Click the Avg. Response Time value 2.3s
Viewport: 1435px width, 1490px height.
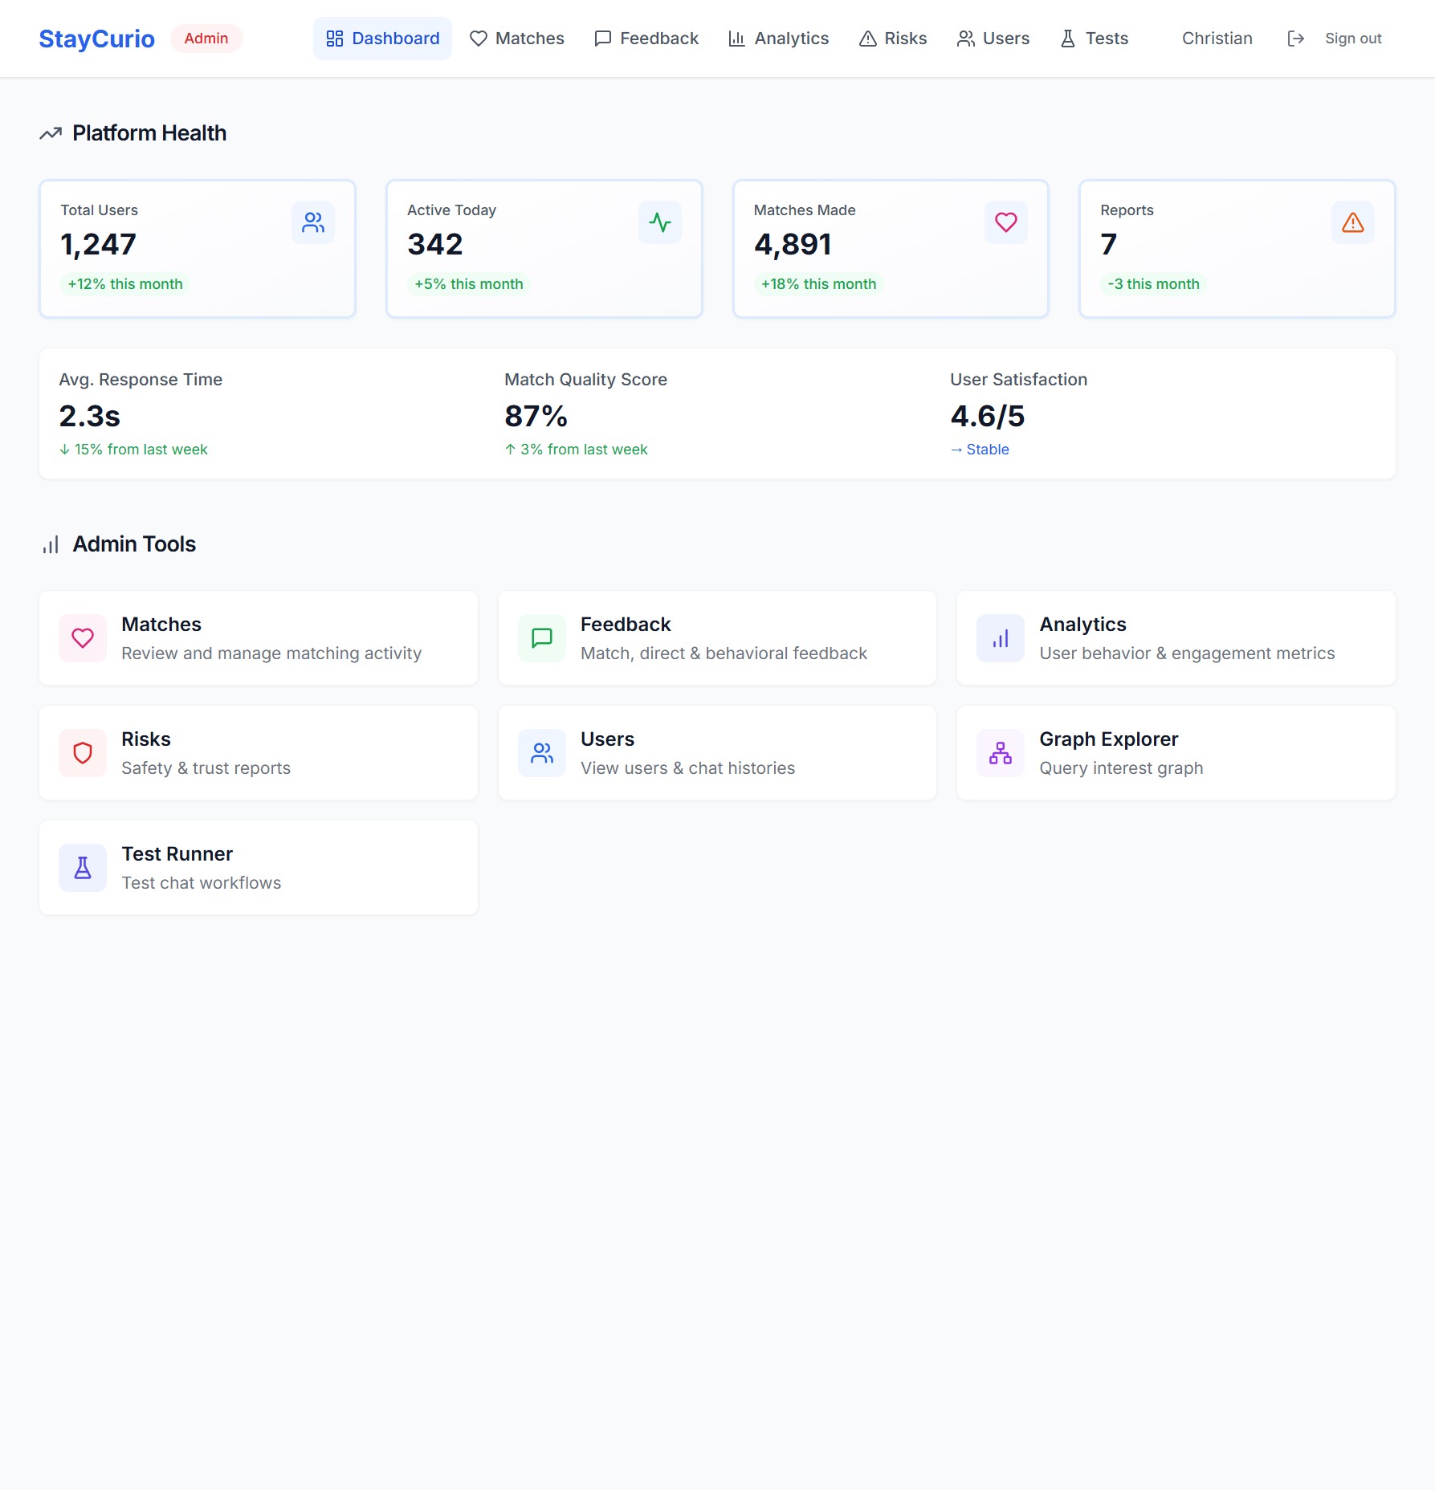pos(89,416)
